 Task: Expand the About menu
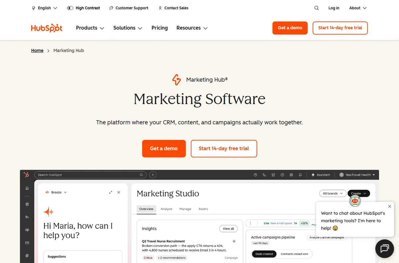[358, 8]
